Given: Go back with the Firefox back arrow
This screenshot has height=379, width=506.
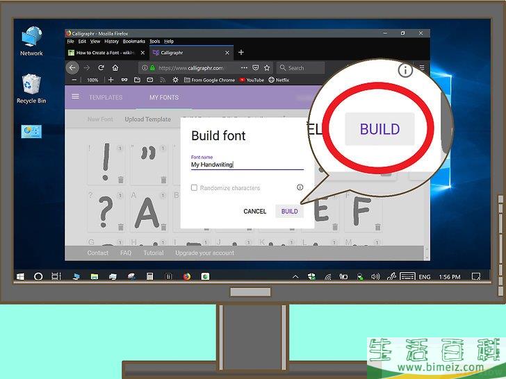Looking at the screenshot, I should pyautogui.click(x=72, y=68).
